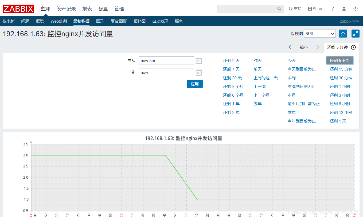This screenshot has height=217, width=363.
Task: Go to 最新数据 submenu
Action: tap(81, 21)
